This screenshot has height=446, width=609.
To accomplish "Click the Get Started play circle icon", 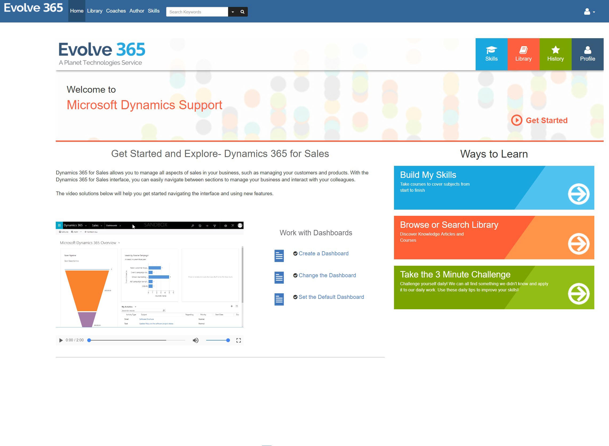I will coord(516,120).
